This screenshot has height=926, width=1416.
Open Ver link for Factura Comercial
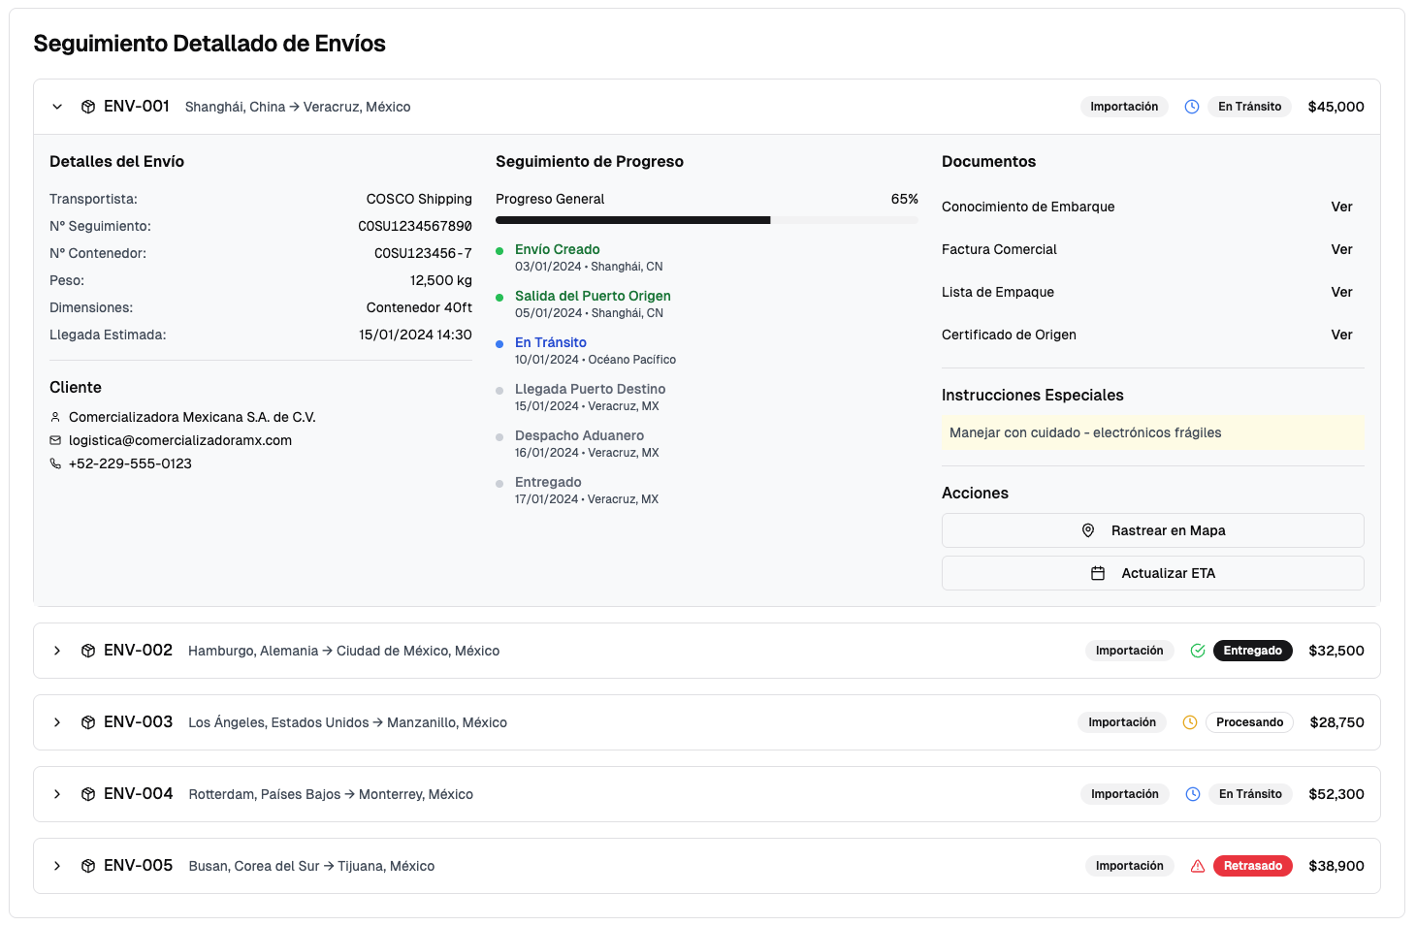[1341, 249]
